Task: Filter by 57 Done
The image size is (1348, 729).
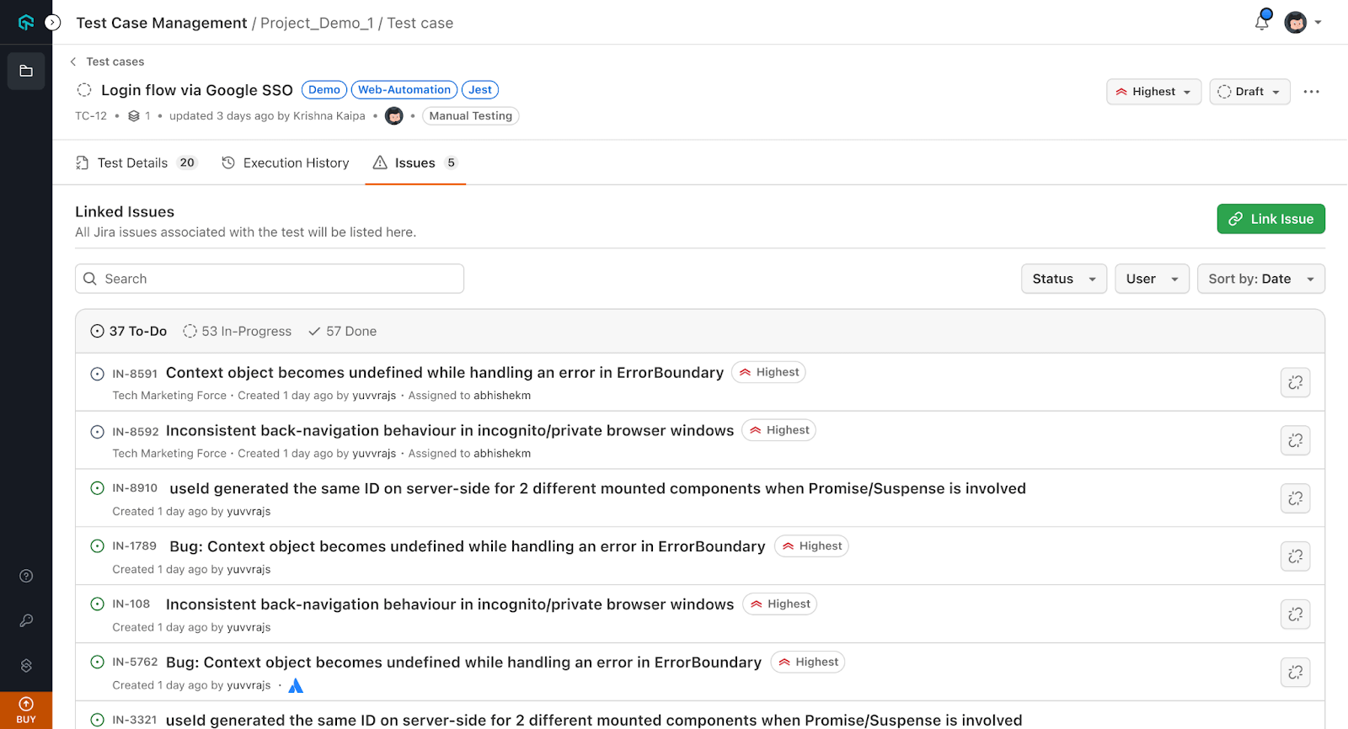Action: tap(342, 332)
